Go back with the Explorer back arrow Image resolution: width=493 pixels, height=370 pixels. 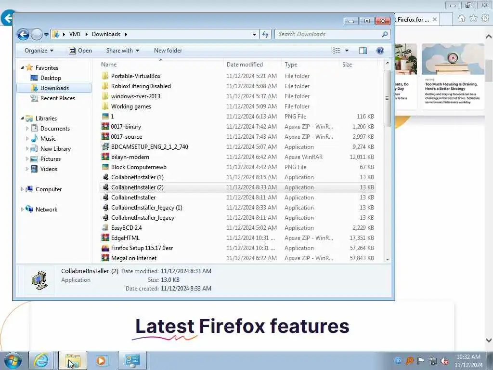coord(23,34)
